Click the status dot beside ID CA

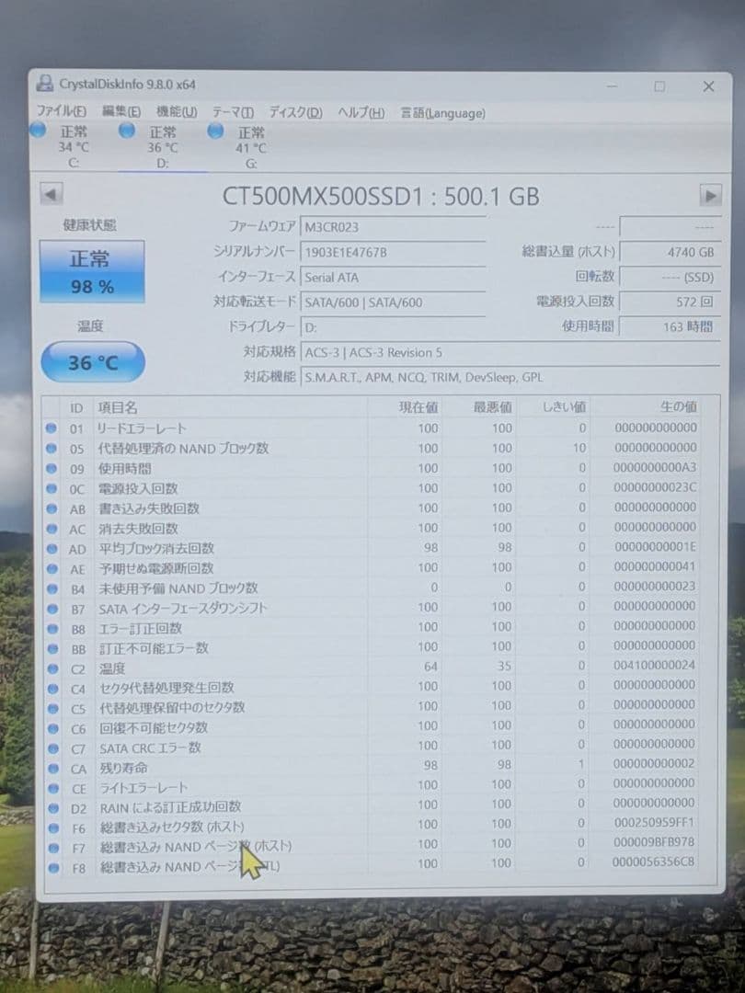coord(53,768)
